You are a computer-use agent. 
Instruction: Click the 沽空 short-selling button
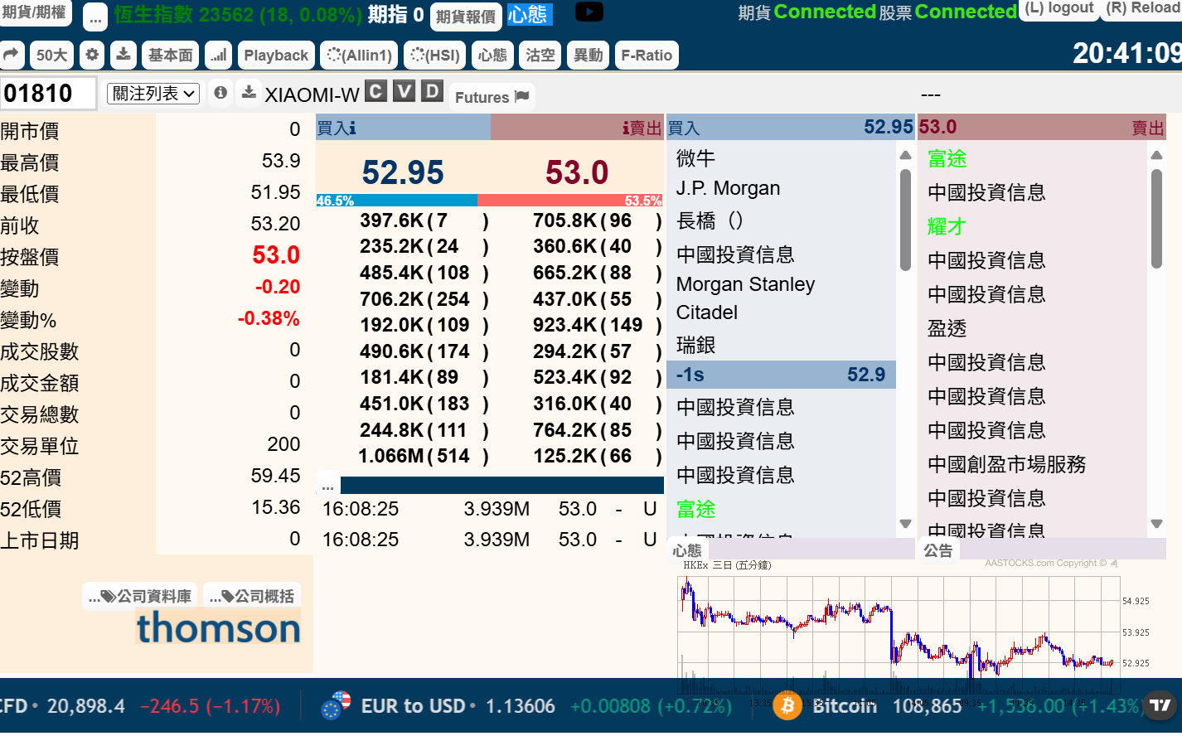click(540, 56)
